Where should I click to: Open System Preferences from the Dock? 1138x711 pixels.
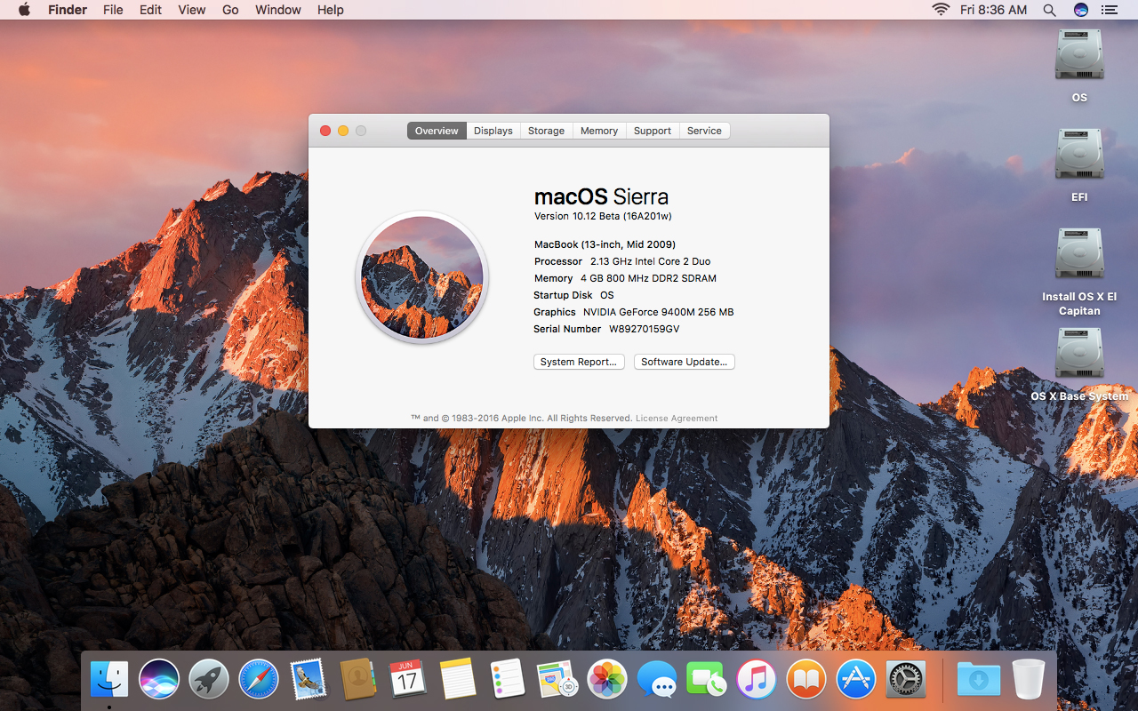click(905, 679)
